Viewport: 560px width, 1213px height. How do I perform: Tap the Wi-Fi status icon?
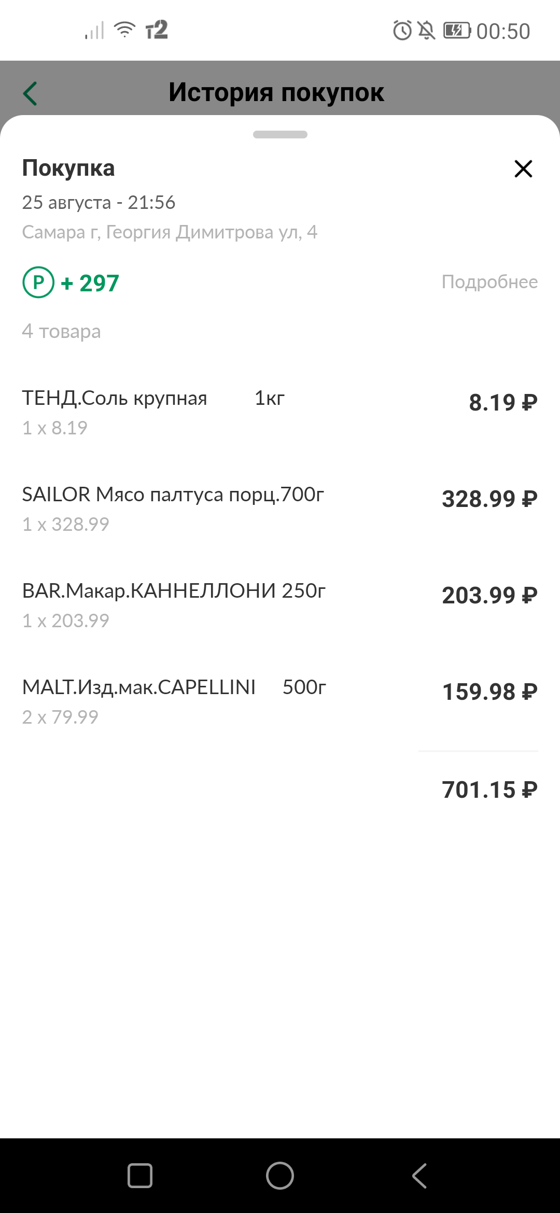tap(124, 30)
